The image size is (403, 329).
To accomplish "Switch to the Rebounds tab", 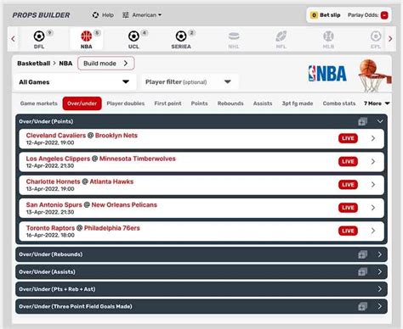I will tap(230, 103).
